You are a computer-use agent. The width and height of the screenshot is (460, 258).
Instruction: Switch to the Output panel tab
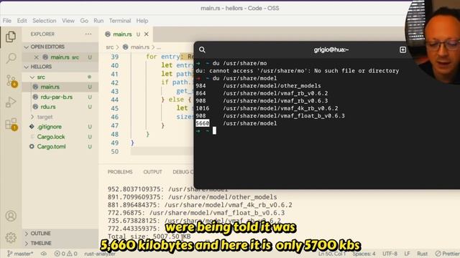click(152, 172)
